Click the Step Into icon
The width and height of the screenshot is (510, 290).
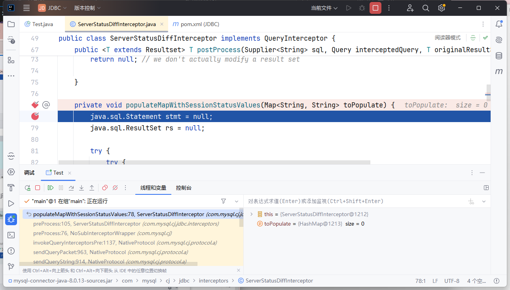coord(82,188)
